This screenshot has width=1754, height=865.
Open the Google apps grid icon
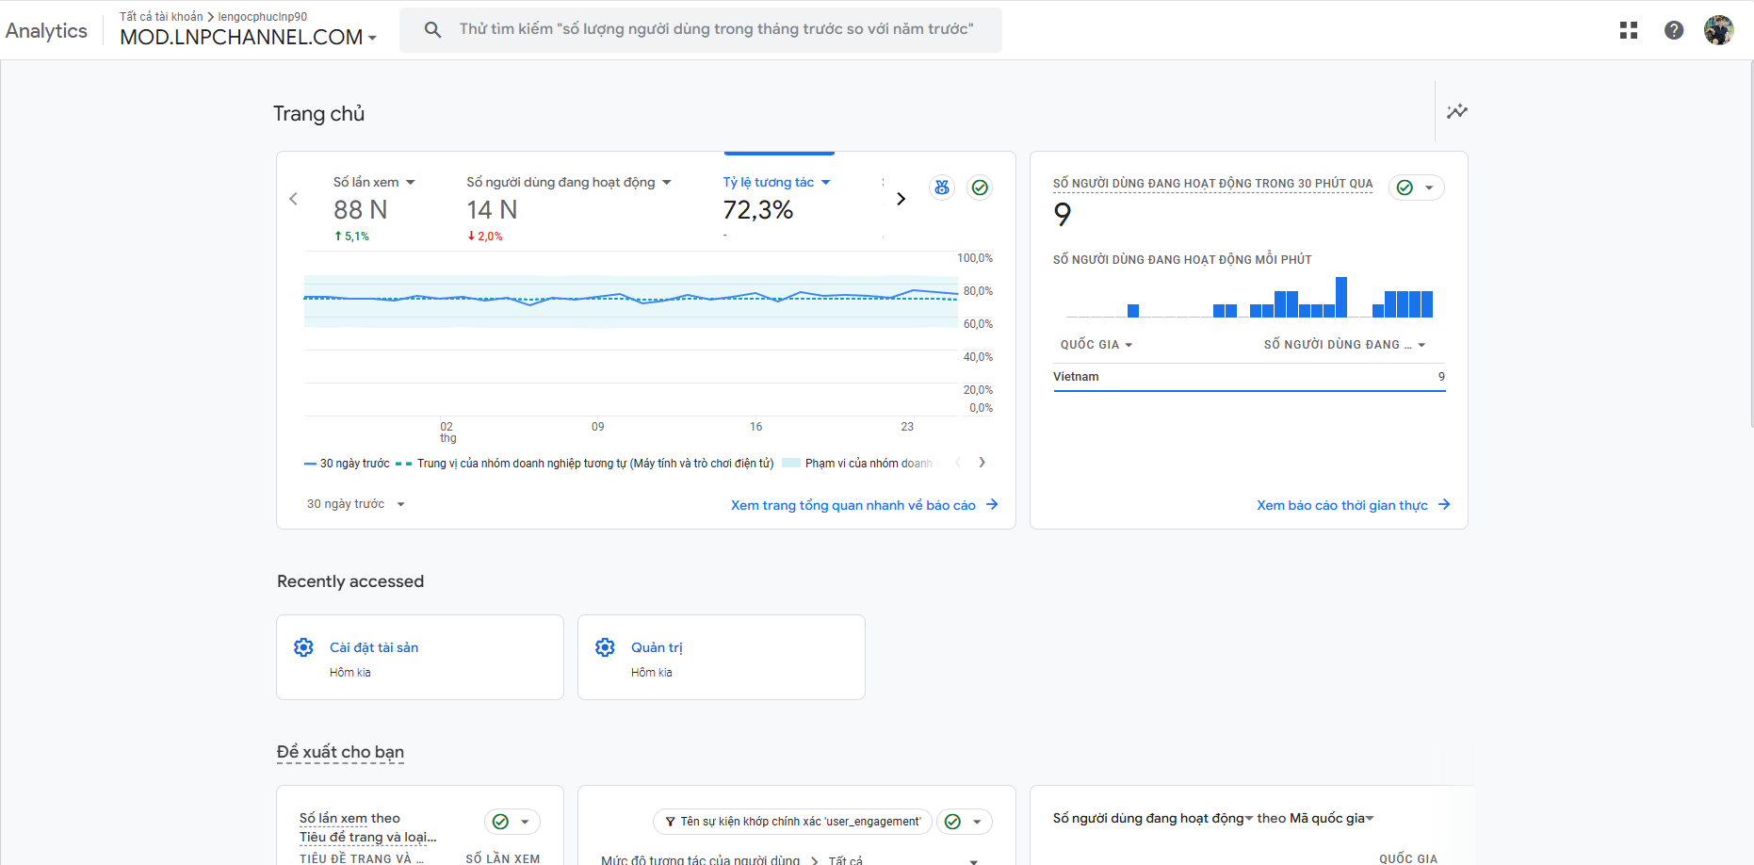pyautogui.click(x=1628, y=30)
